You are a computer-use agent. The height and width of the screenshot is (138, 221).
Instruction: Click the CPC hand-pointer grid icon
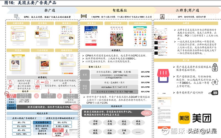pos(17,17)
